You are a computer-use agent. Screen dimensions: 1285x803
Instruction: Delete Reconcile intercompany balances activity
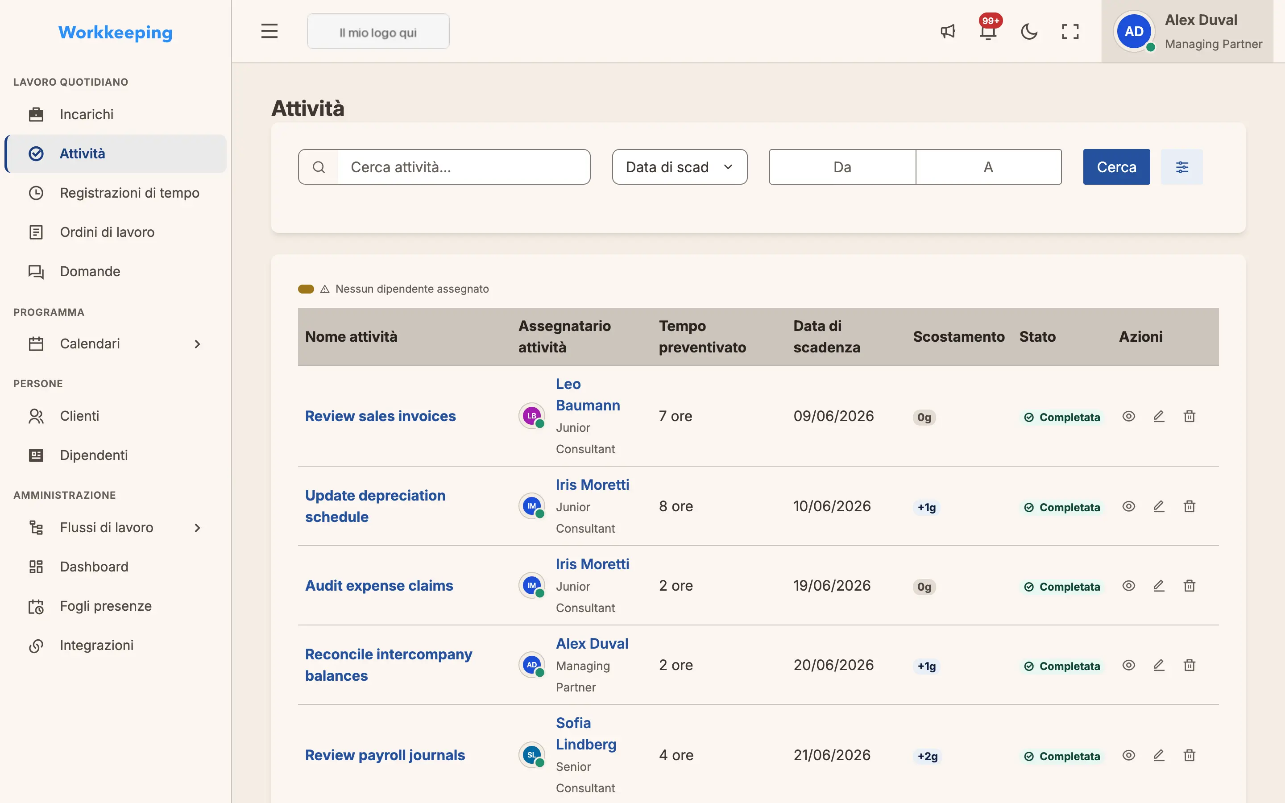coord(1190,665)
